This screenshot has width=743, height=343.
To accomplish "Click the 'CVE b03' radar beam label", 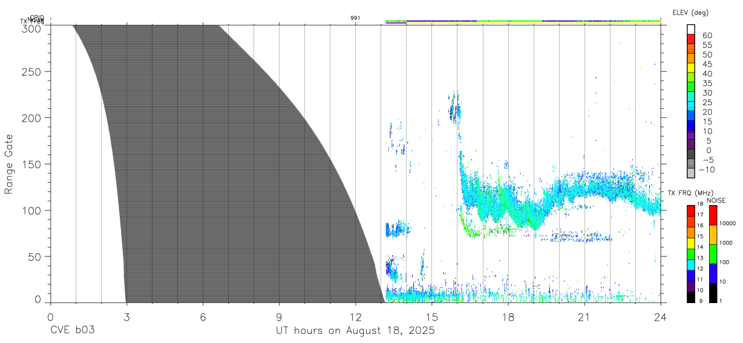I will pos(73,331).
